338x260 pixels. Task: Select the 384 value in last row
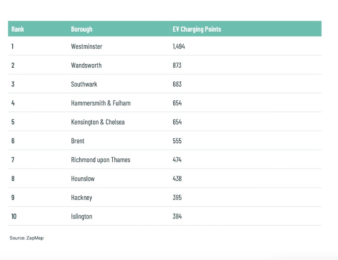(x=177, y=216)
